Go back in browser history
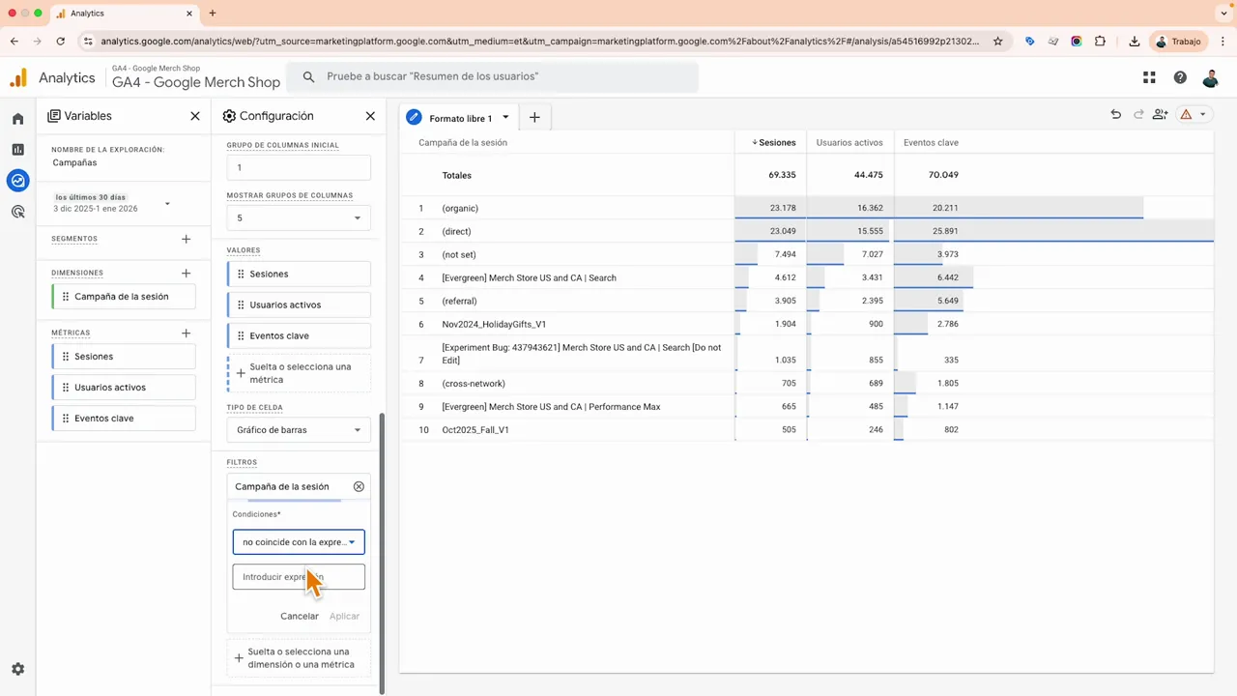 (14, 42)
